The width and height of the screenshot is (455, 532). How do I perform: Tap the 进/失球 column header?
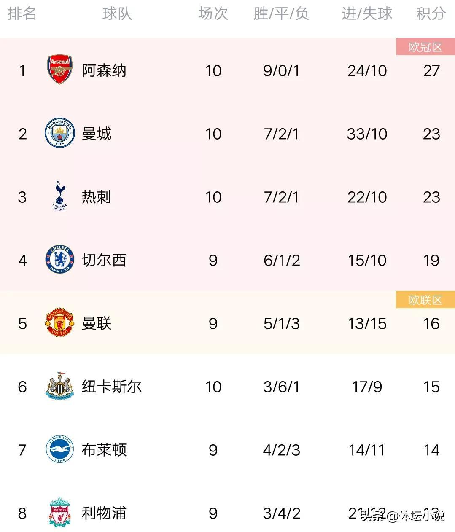click(x=367, y=13)
